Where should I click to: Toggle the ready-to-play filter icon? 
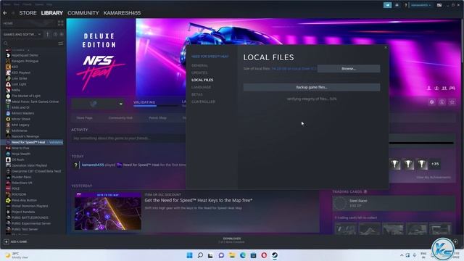click(61, 34)
